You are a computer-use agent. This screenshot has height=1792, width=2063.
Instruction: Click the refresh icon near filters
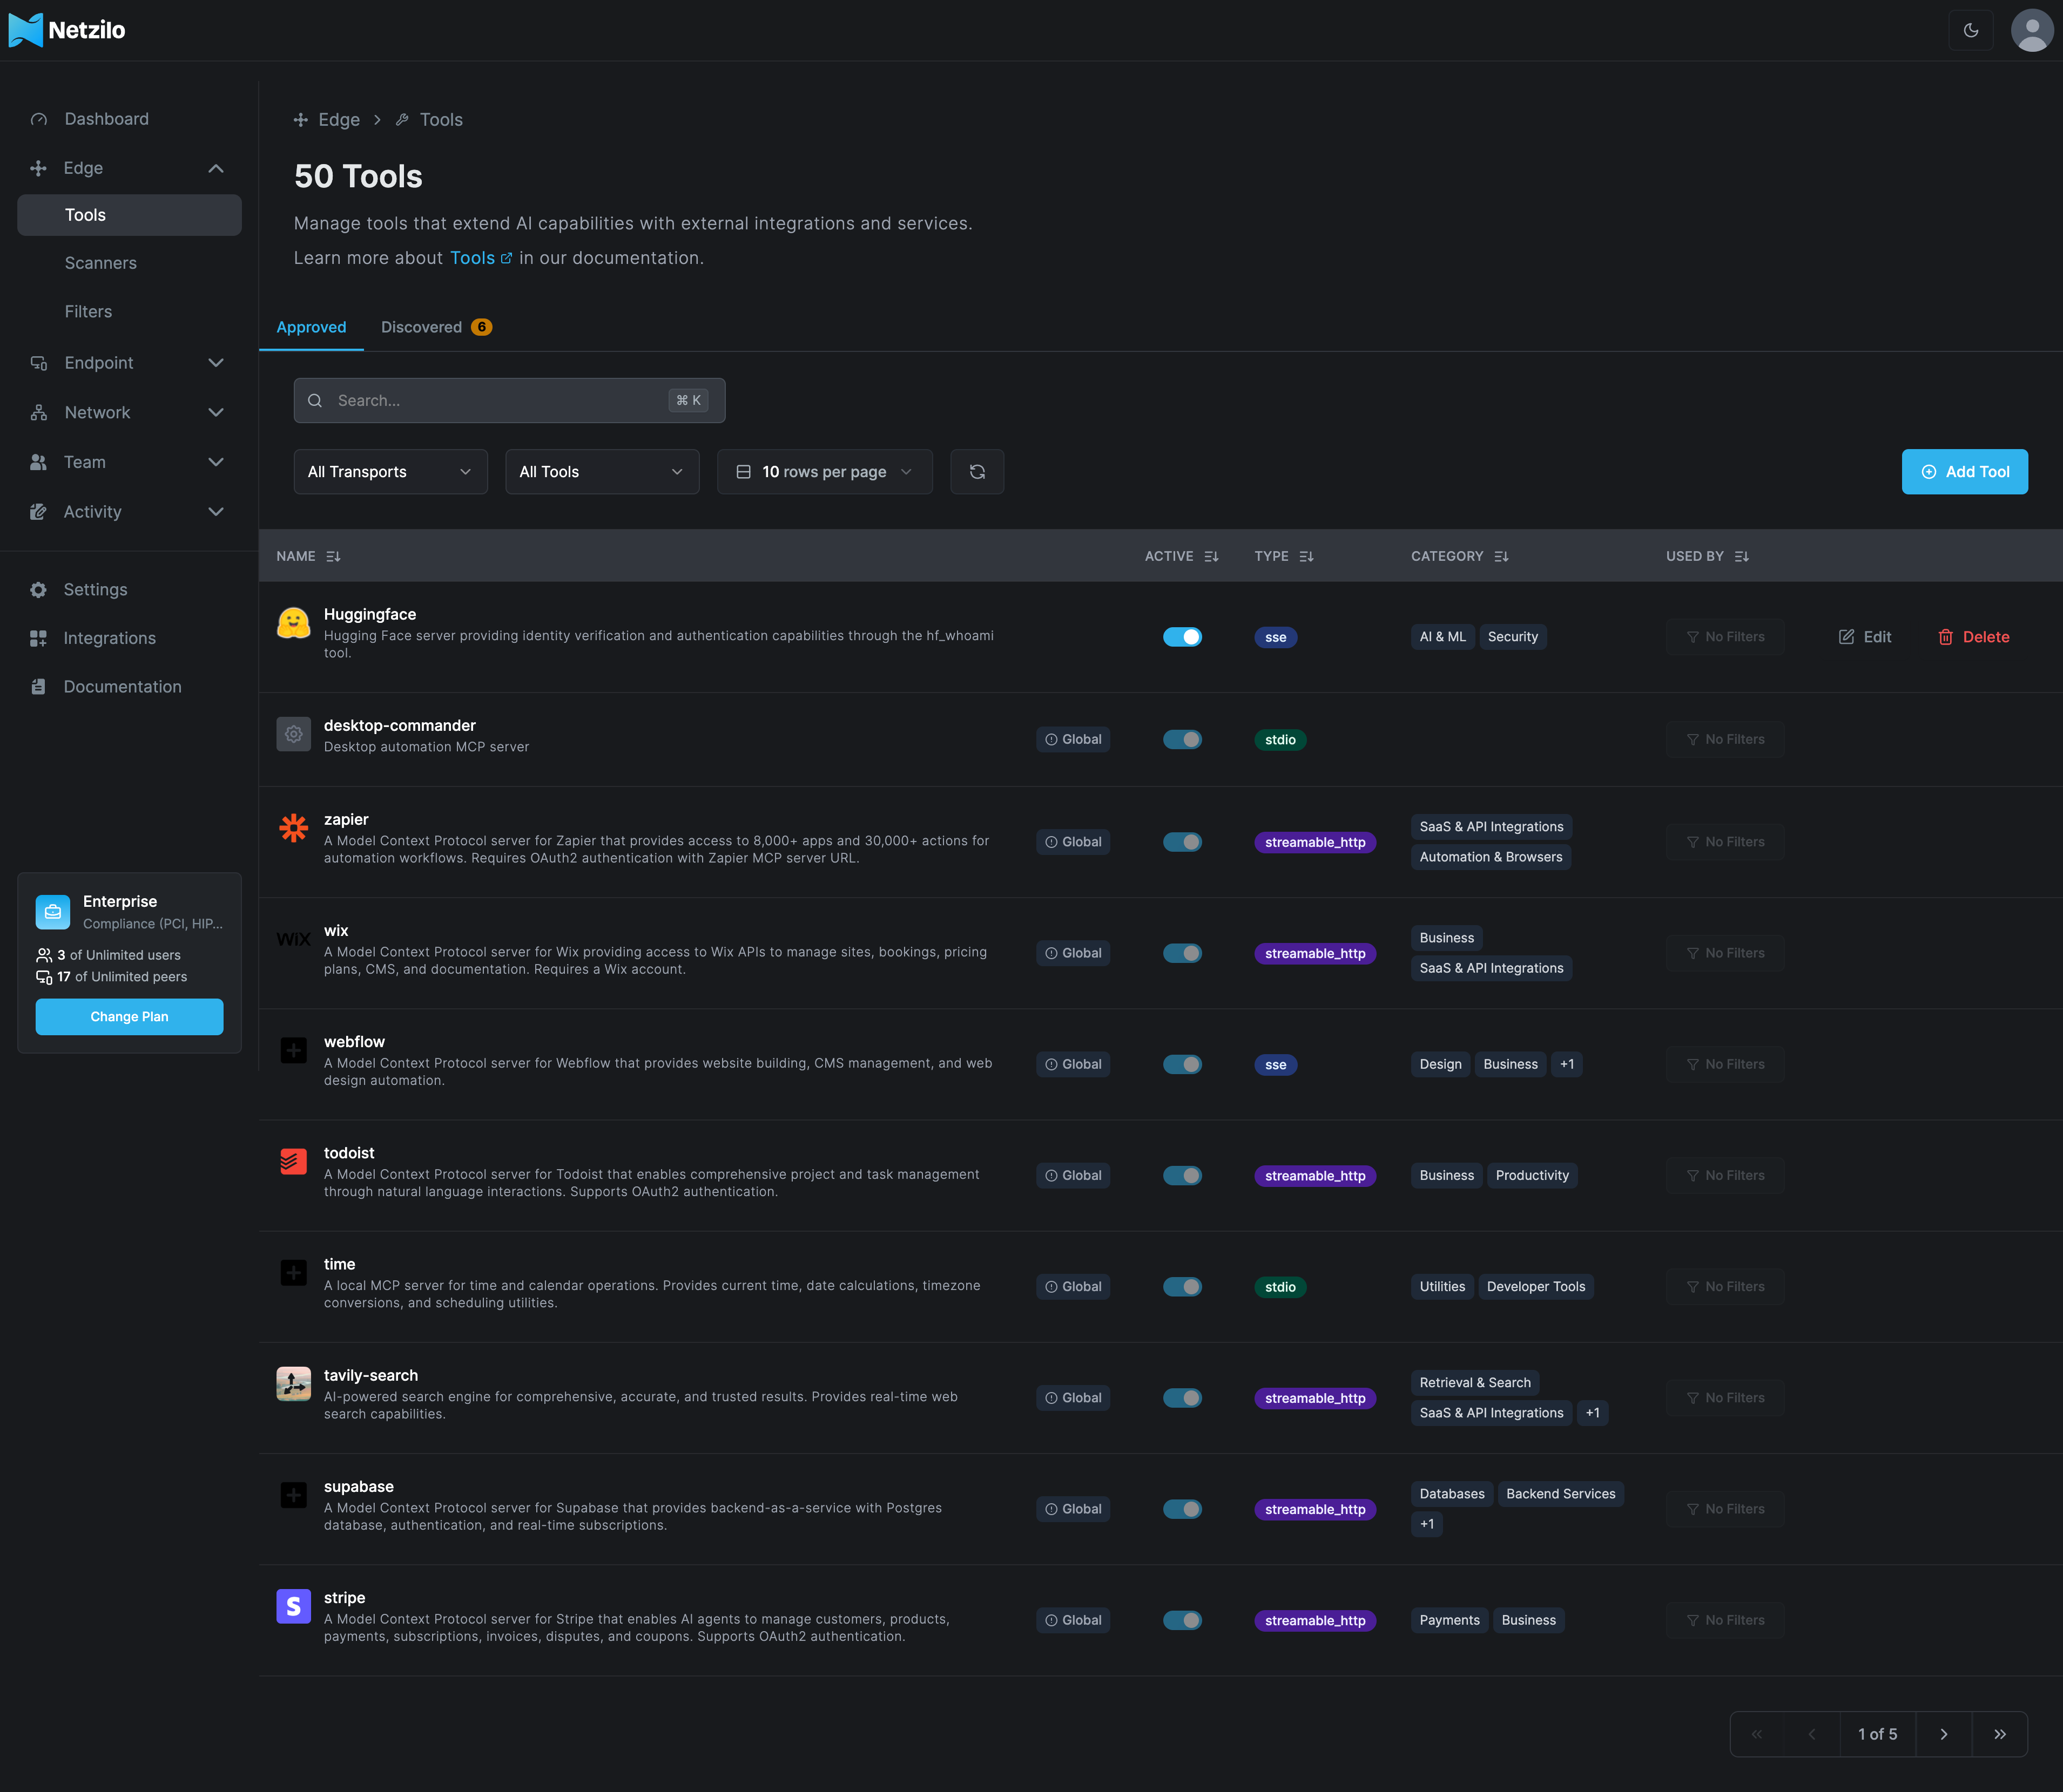coord(976,471)
